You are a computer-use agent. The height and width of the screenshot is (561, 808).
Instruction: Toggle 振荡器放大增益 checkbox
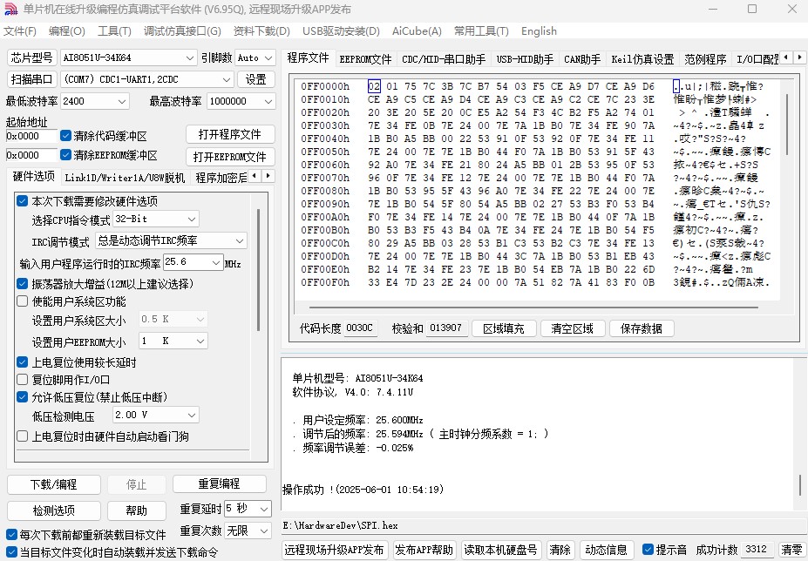[22, 284]
